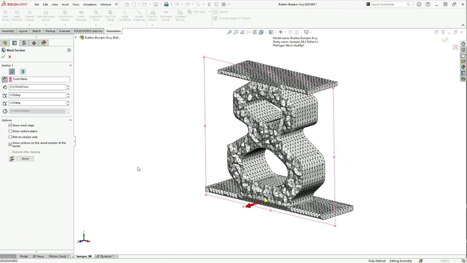The height and width of the screenshot is (263, 467).
Task: Collapse the Options group
Action: coord(71,120)
